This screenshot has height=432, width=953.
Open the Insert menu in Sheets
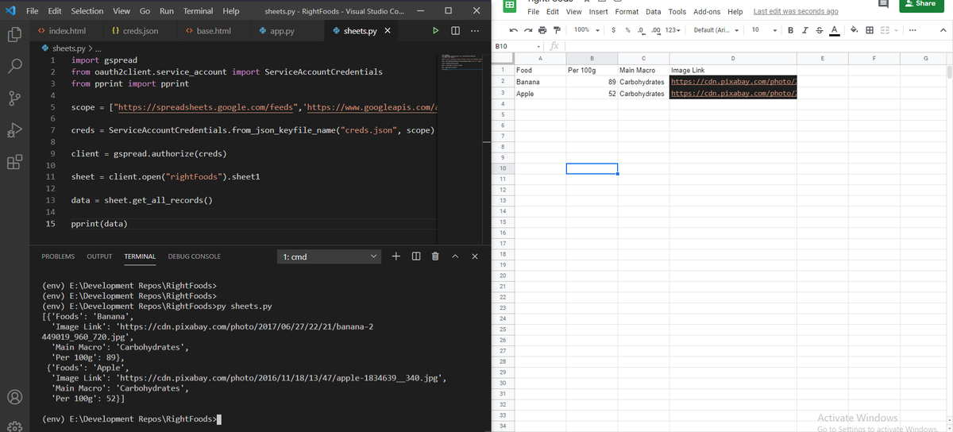coord(598,12)
